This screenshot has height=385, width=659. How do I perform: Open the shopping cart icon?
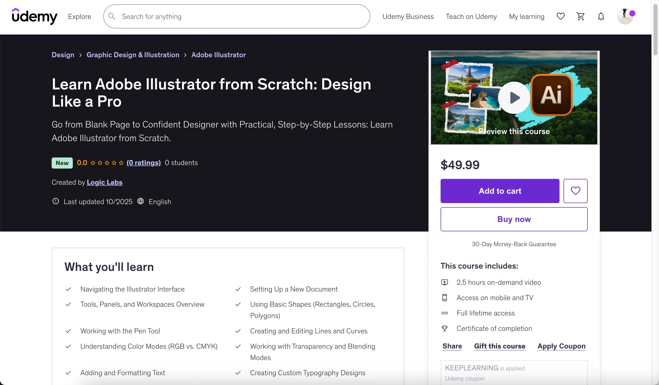pyautogui.click(x=581, y=16)
